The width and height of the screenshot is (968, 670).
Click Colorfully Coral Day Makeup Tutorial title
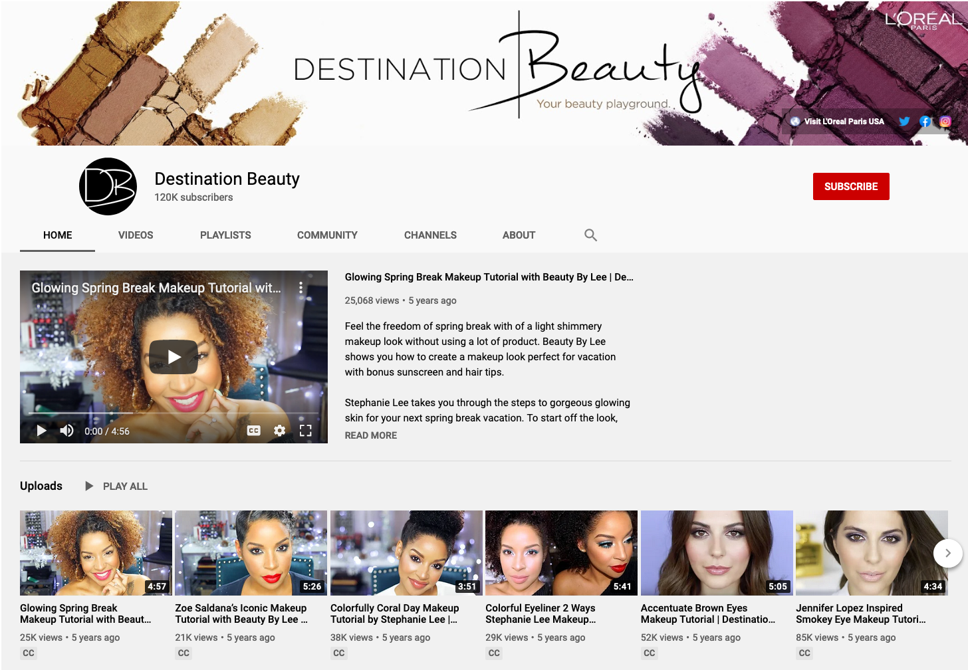point(395,614)
